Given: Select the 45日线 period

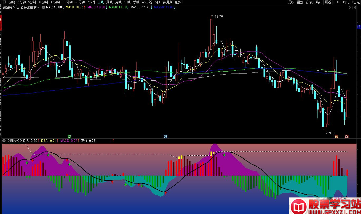Looking at the screenshot, I should (x=147, y=2).
